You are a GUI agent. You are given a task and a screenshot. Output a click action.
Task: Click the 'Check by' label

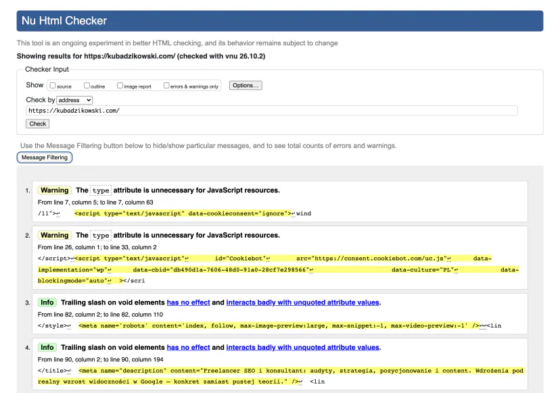41,100
